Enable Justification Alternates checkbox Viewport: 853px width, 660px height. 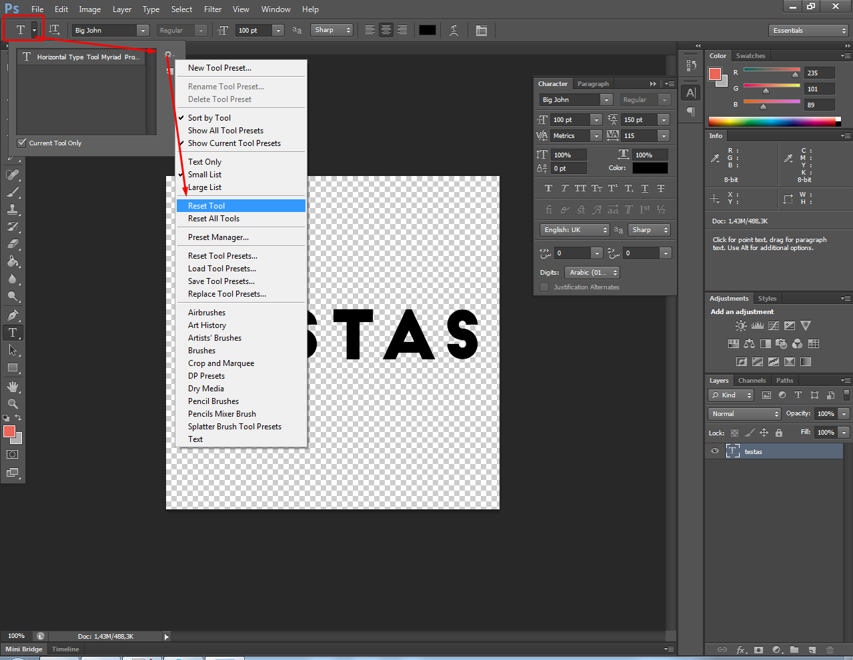click(x=544, y=287)
